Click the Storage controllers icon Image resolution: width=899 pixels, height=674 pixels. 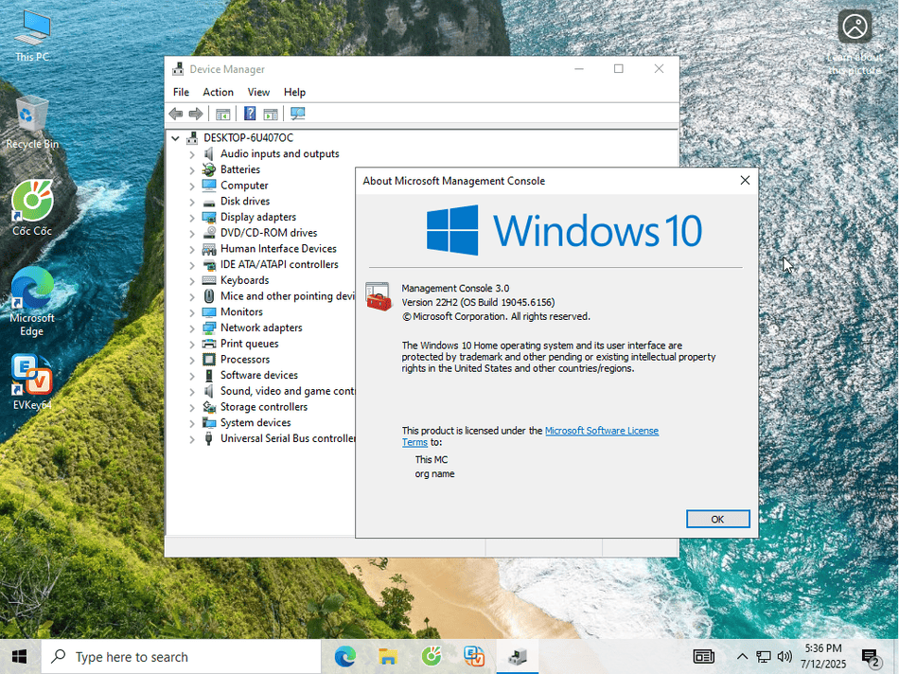(209, 407)
